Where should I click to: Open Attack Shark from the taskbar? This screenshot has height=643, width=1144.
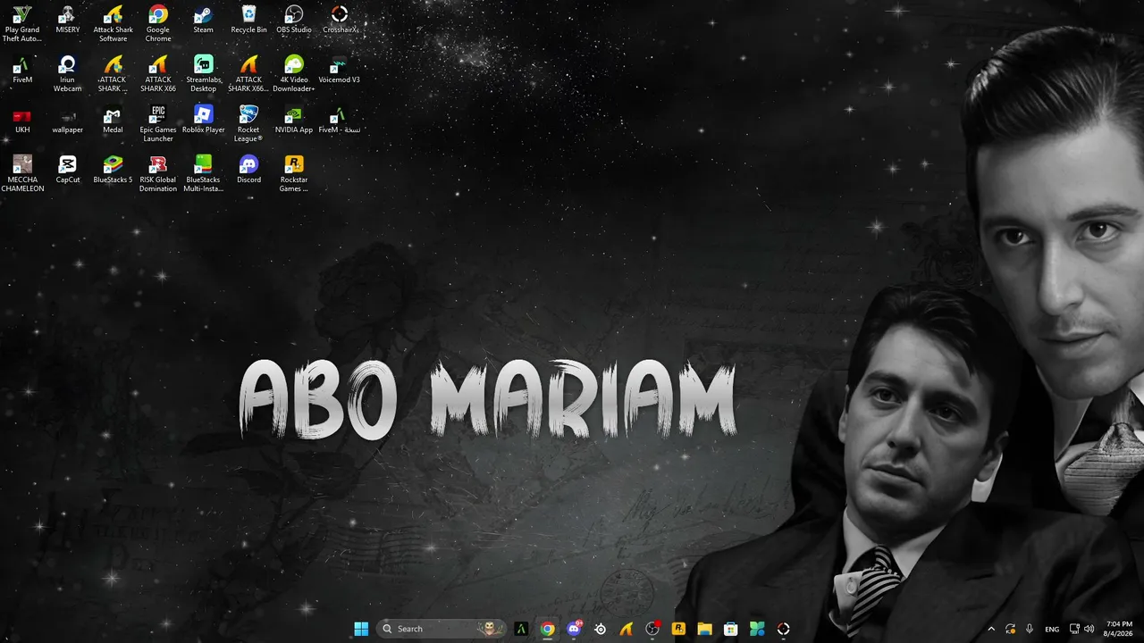[x=627, y=629]
